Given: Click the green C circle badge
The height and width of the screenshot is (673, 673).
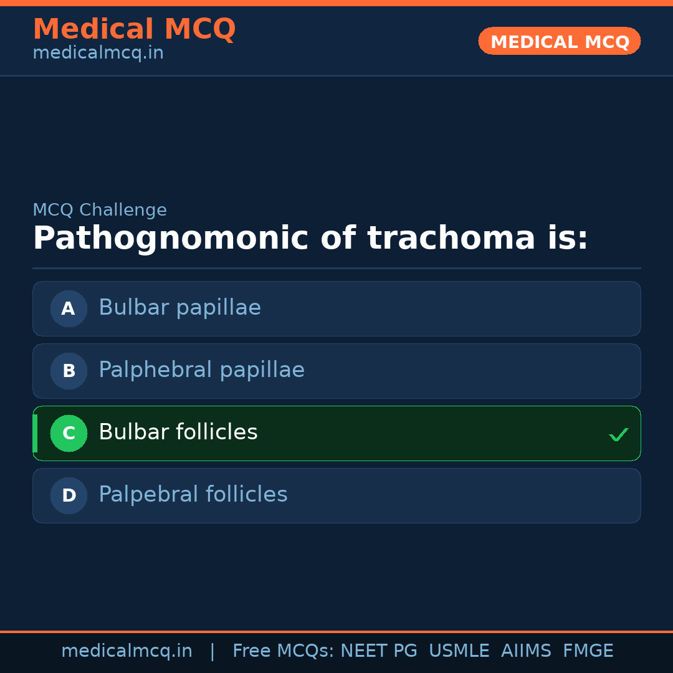Looking at the screenshot, I should pos(69,433).
